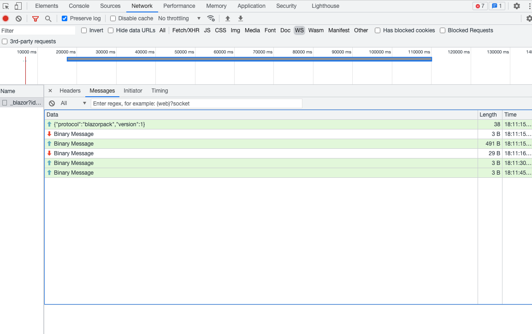Switch to the Application tab
532x334 pixels.
(251, 6)
